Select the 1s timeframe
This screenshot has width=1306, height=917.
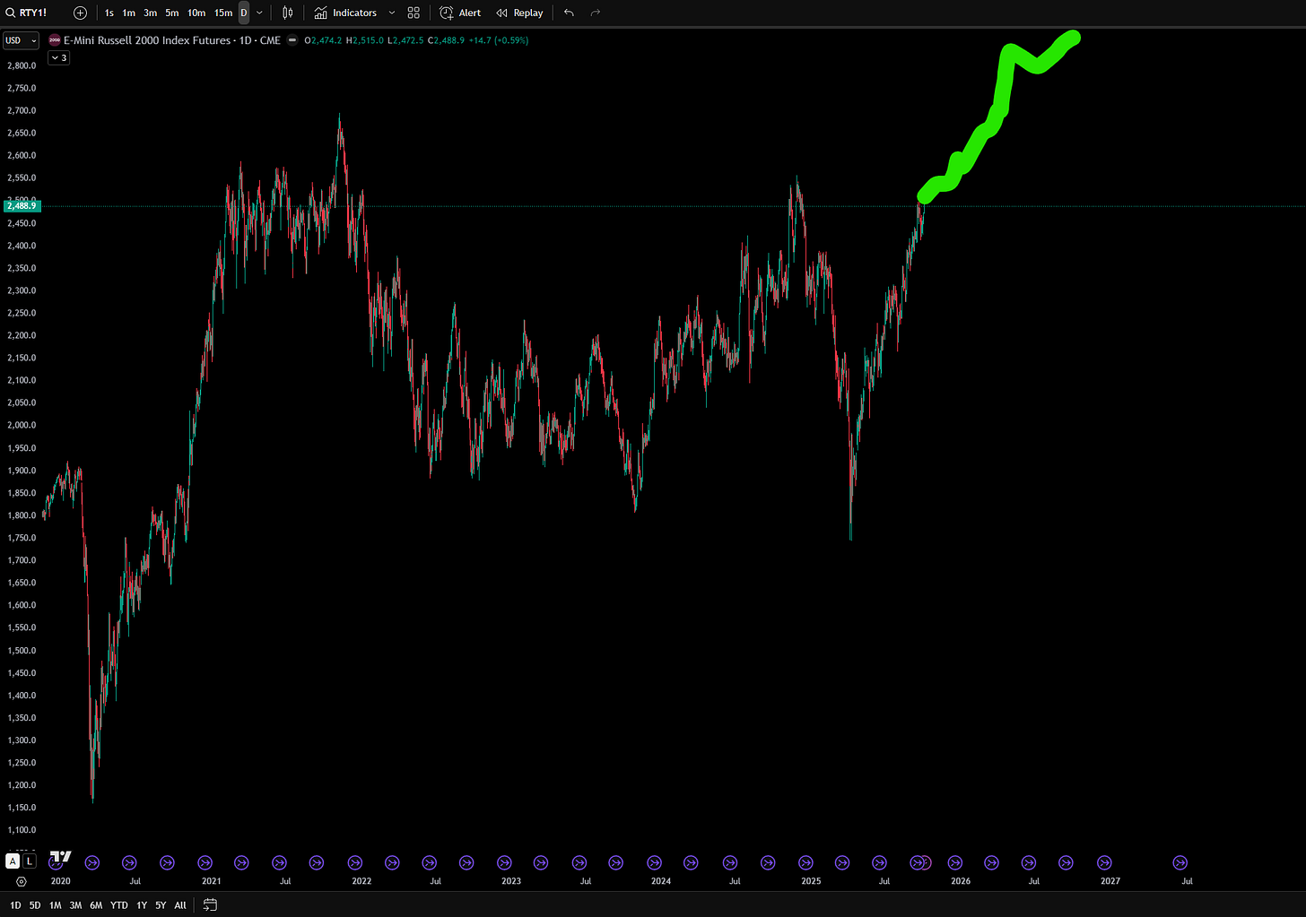pyautogui.click(x=109, y=13)
